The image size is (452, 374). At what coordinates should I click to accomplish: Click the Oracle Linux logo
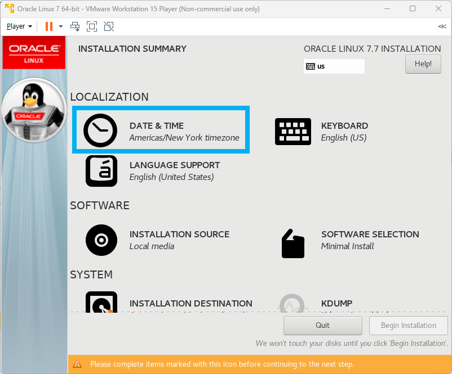tap(34, 53)
